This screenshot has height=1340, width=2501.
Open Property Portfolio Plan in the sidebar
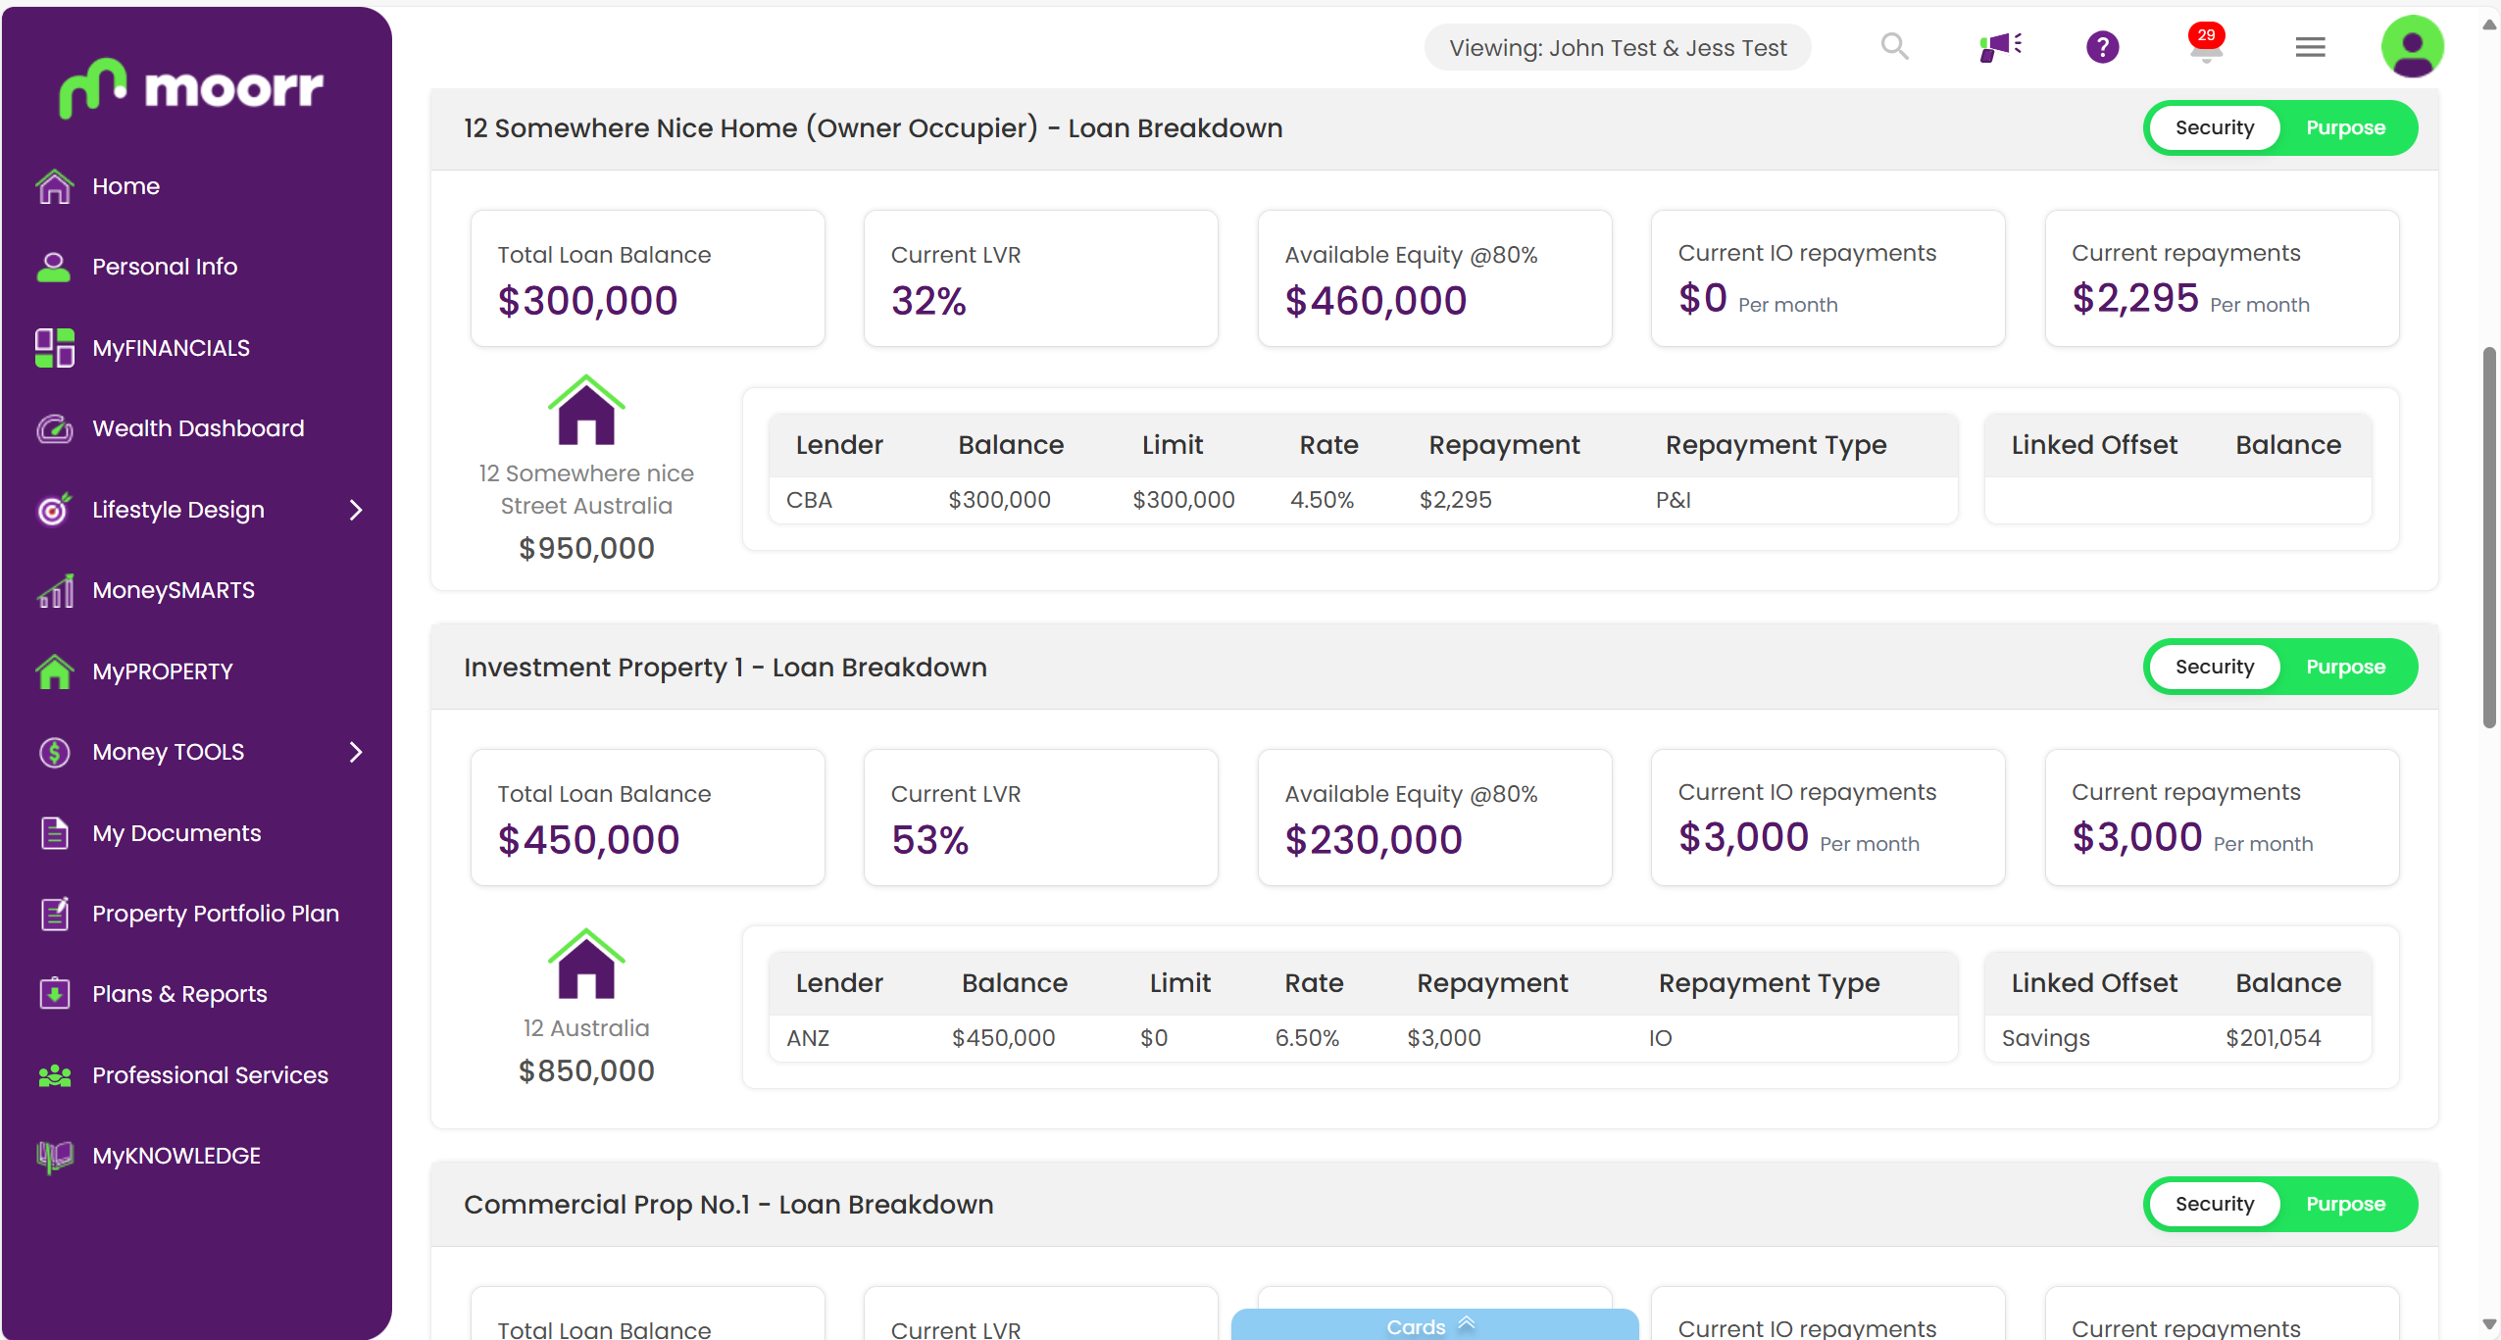(x=216, y=914)
